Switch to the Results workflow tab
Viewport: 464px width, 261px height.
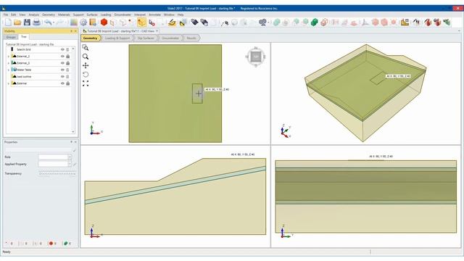tap(191, 38)
